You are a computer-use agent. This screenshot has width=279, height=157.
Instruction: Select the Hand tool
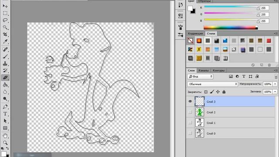[5, 136]
